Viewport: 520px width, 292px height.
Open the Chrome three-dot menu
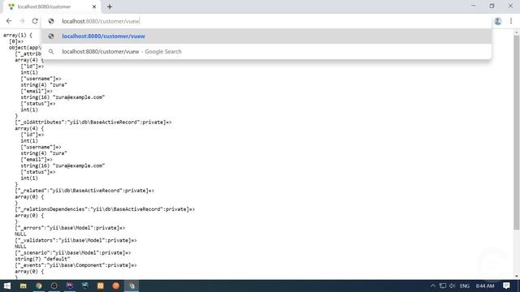(x=511, y=21)
